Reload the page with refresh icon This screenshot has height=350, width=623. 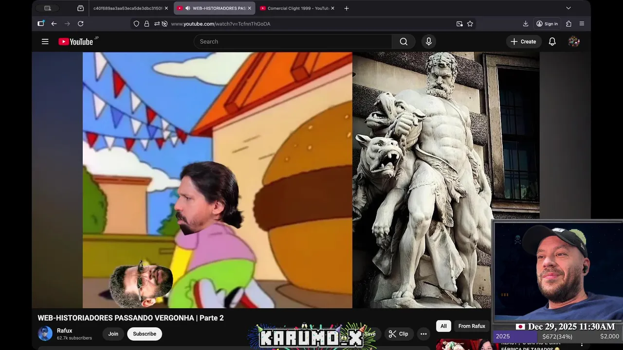pos(81,23)
